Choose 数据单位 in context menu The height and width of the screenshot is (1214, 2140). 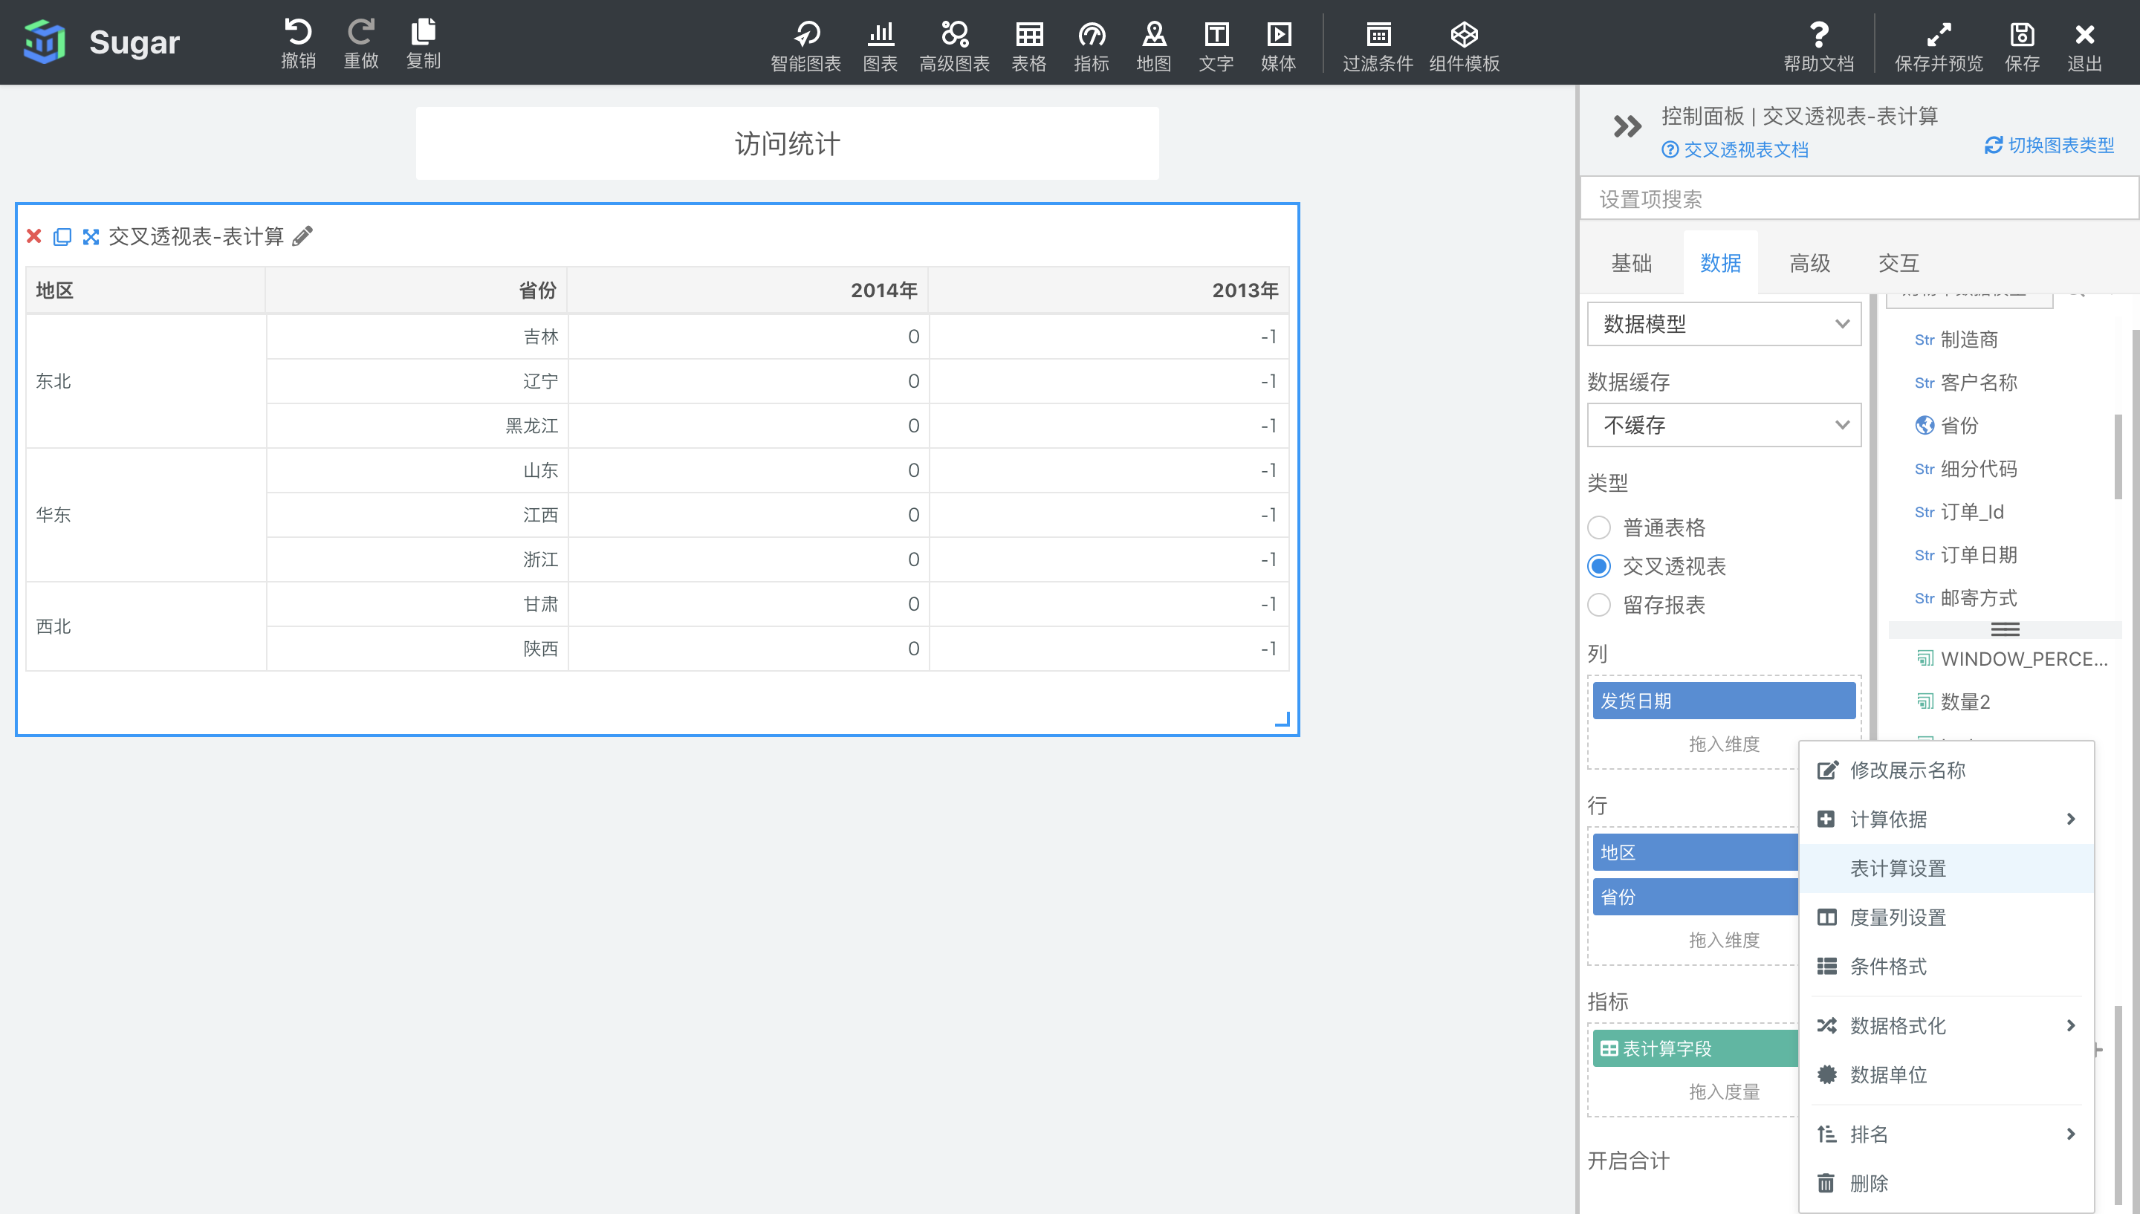pos(1947,1075)
